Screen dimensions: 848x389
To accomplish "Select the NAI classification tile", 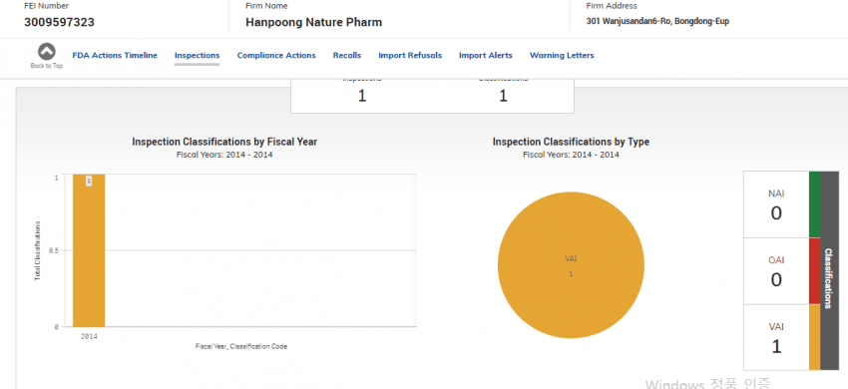I will tap(776, 205).
